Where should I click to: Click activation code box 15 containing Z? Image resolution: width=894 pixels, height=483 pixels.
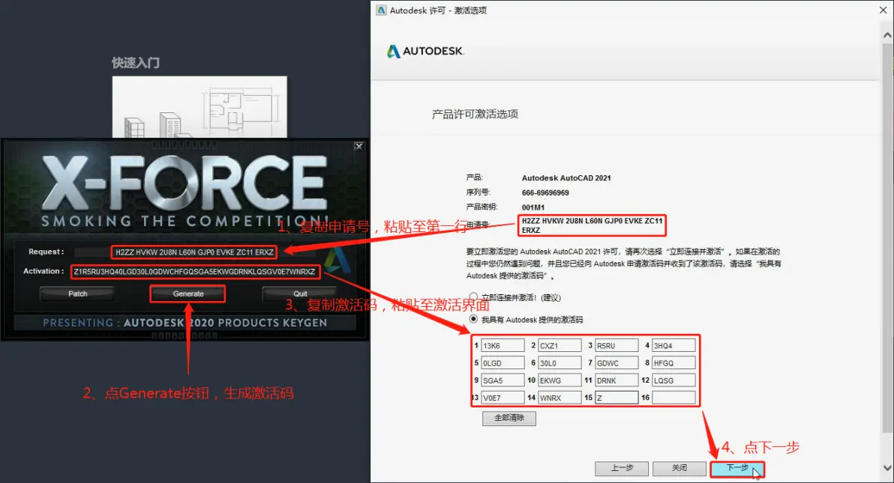pos(617,398)
